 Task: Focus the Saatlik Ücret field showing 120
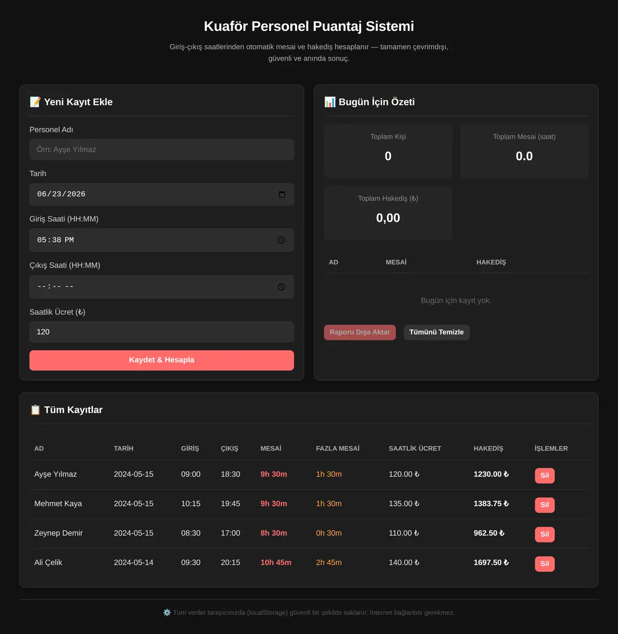[x=162, y=332]
